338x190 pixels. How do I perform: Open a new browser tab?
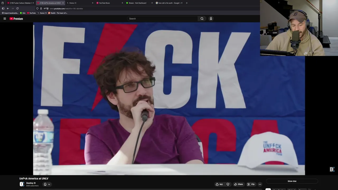click(x=187, y=3)
